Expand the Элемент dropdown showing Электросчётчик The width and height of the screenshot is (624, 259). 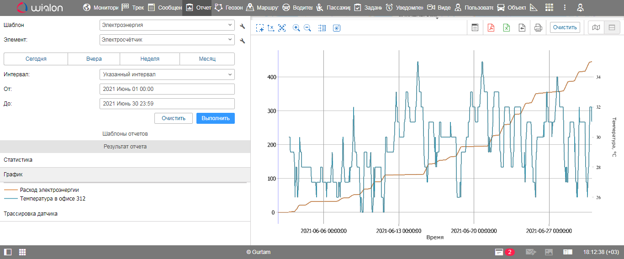coord(167,40)
